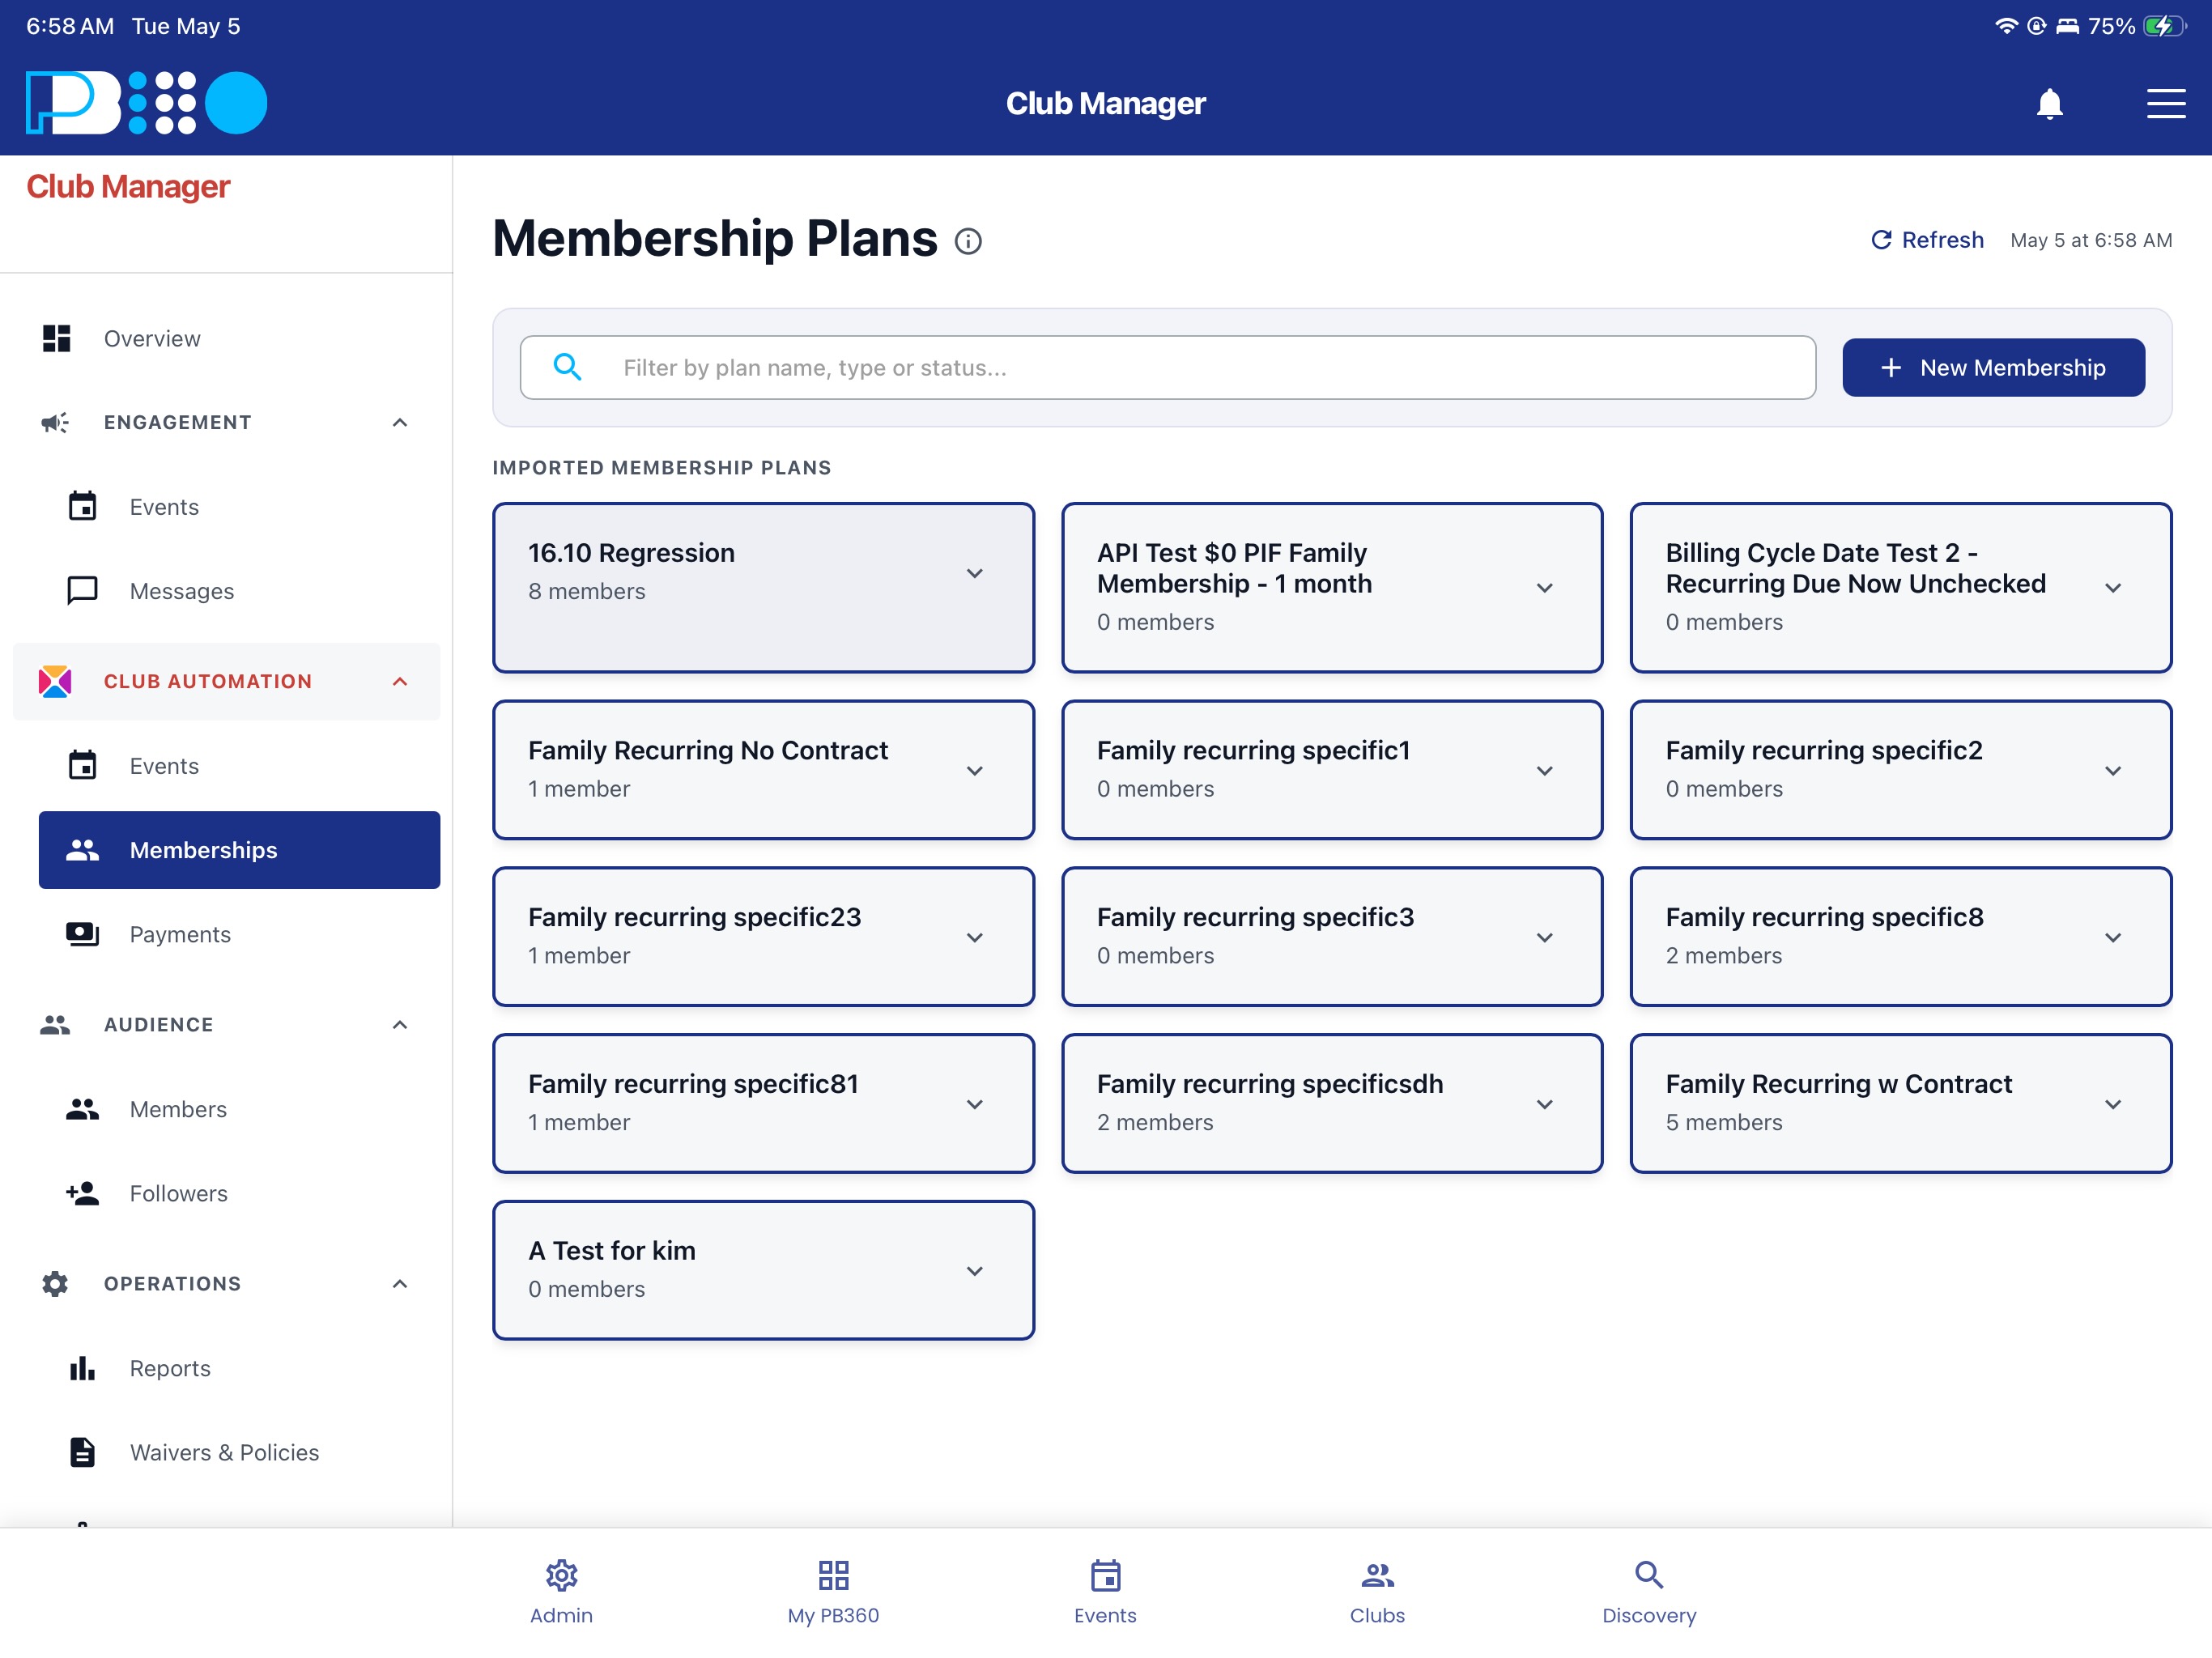The height and width of the screenshot is (1658, 2212).
Task: Focus the filter by plan name field
Action: click(x=1167, y=367)
